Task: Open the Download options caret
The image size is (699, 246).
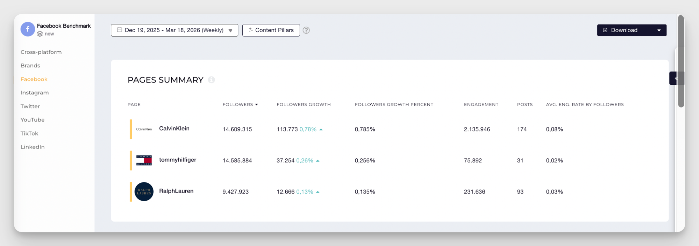Action: pyautogui.click(x=659, y=30)
